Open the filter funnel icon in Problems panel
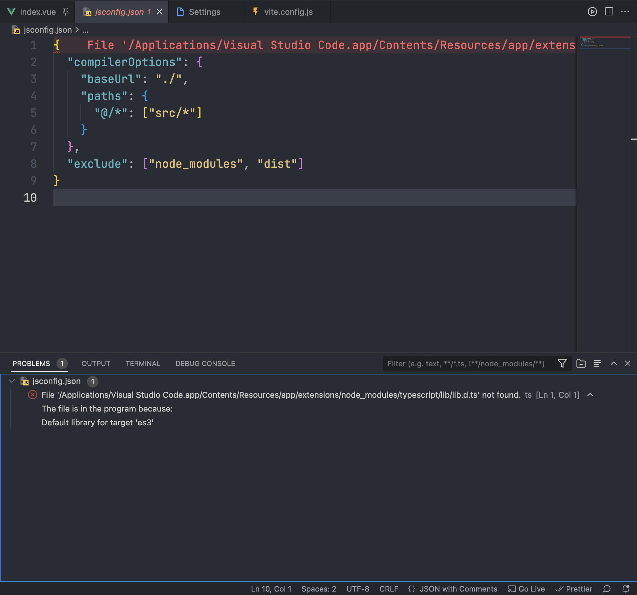 (x=562, y=363)
